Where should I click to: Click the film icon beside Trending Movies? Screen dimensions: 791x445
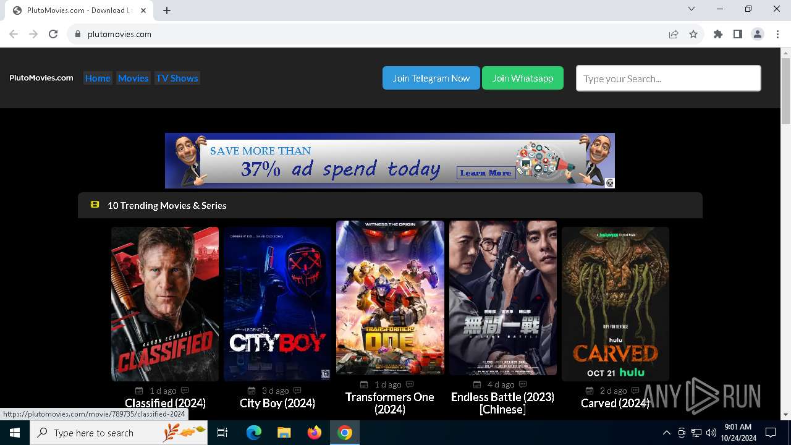click(95, 205)
